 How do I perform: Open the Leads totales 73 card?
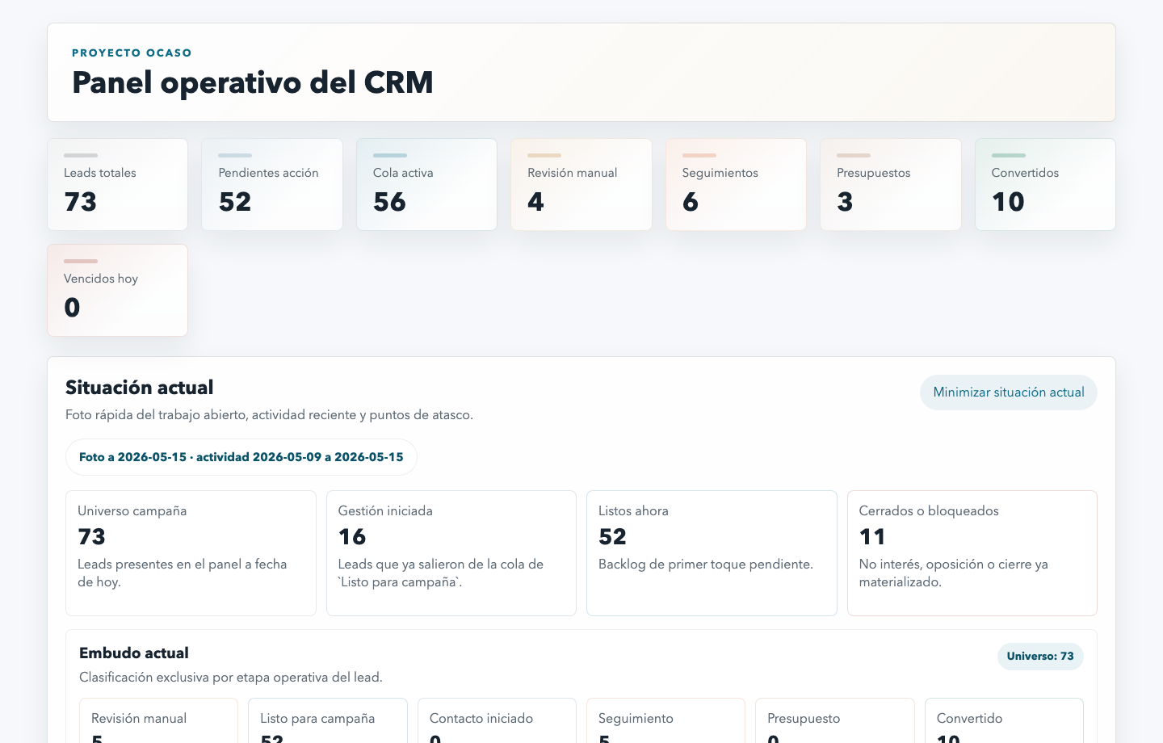click(x=118, y=185)
